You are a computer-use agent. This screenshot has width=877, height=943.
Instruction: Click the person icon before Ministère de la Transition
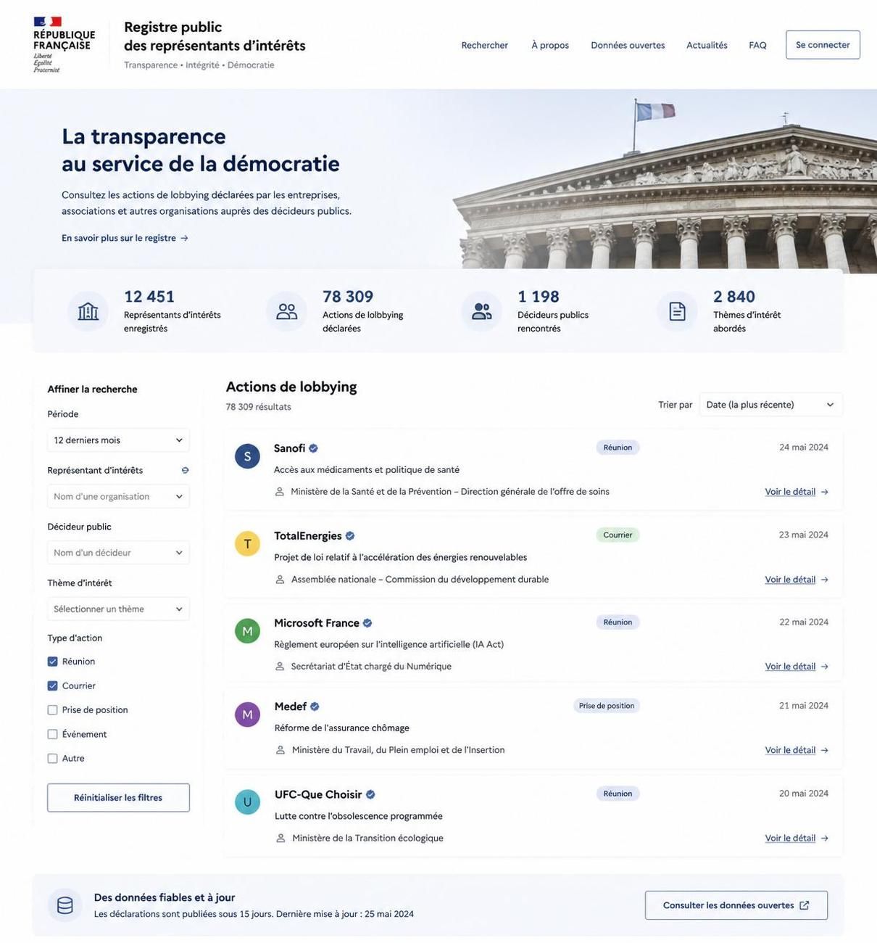280,839
